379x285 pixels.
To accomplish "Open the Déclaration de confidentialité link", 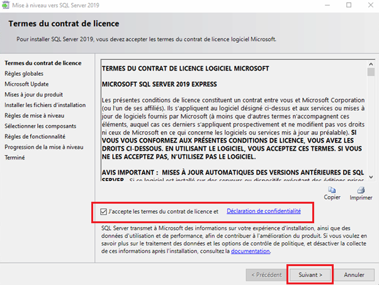I will tap(263, 211).
